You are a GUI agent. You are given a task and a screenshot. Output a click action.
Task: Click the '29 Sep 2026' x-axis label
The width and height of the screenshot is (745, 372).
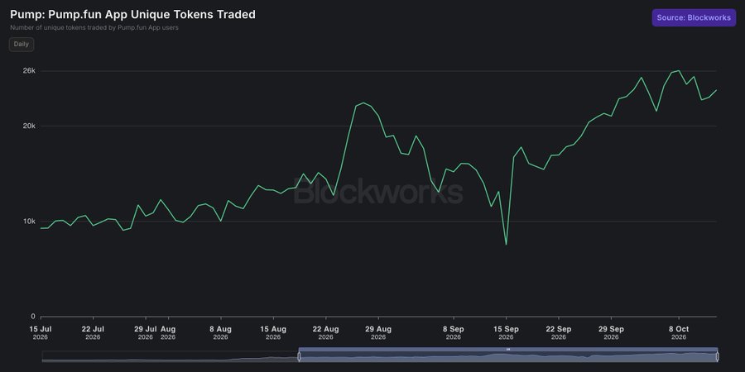(x=611, y=332)
